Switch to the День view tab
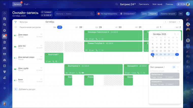Screen dimensions: 193x108 pos(144,14)
